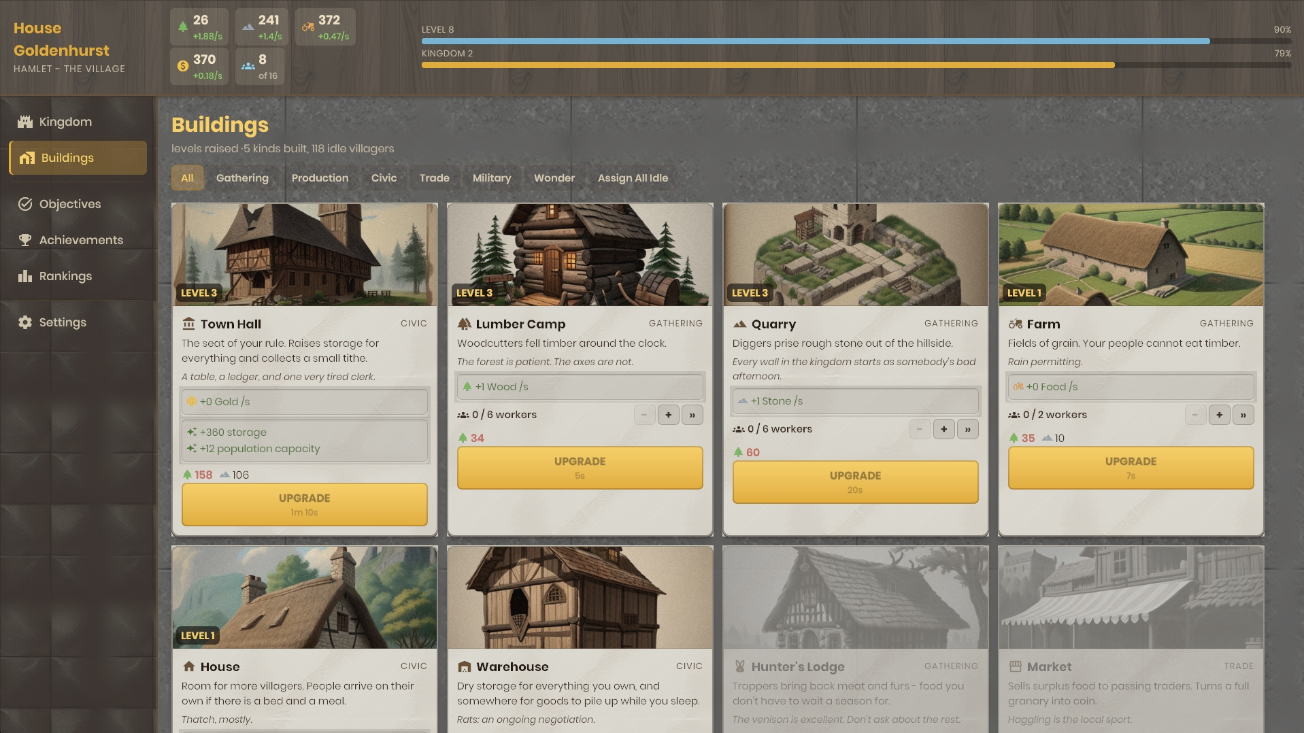
Task: Select Buildings in the sidebar
Action: (78, 158)
